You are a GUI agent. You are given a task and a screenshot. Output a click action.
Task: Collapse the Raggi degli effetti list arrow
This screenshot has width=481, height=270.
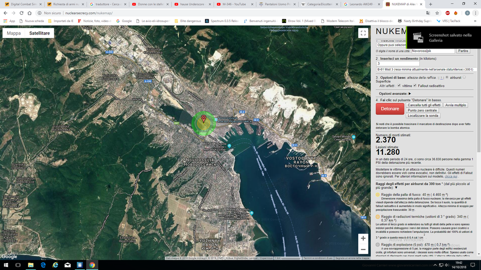pyautogui.click(x=396, y=187)
